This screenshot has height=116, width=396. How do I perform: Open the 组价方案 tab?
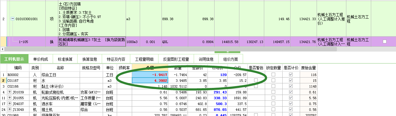[x=230, y=59]
